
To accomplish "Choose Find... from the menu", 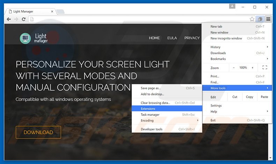I will [237, 82].
